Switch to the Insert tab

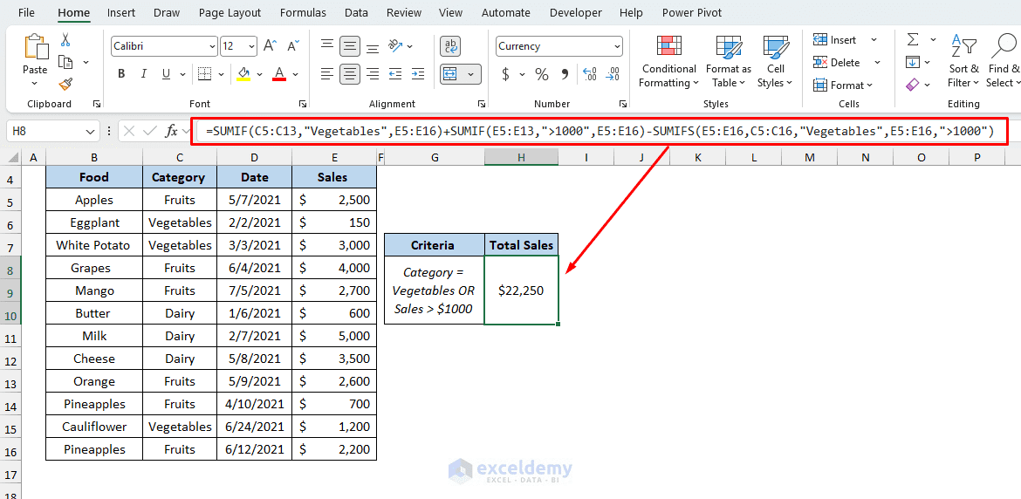point(121,12)
